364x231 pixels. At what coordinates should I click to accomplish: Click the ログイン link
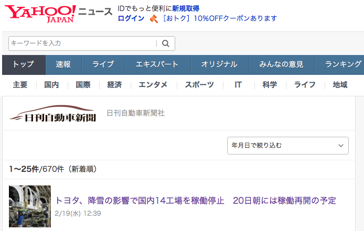click(131, 18)
